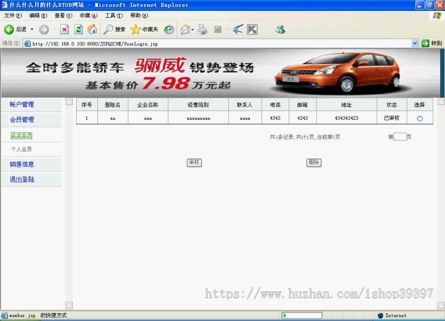Click the page icon in address bar
The image size is (445, 321).
pyautogui.click(x=27, y=43)
